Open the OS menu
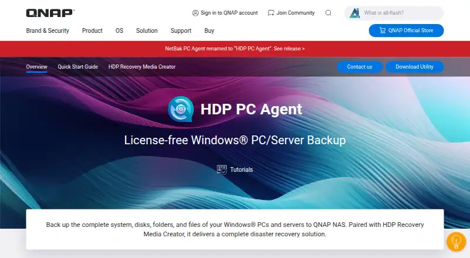470x258 pixels. coord(119,30)
